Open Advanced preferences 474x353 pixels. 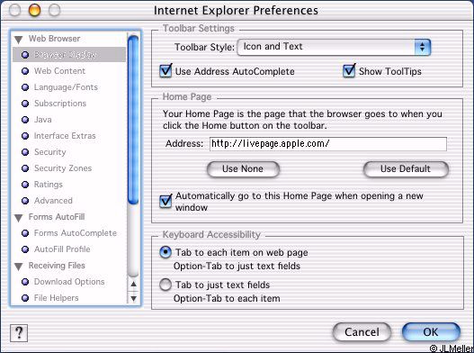pos(53,201)
